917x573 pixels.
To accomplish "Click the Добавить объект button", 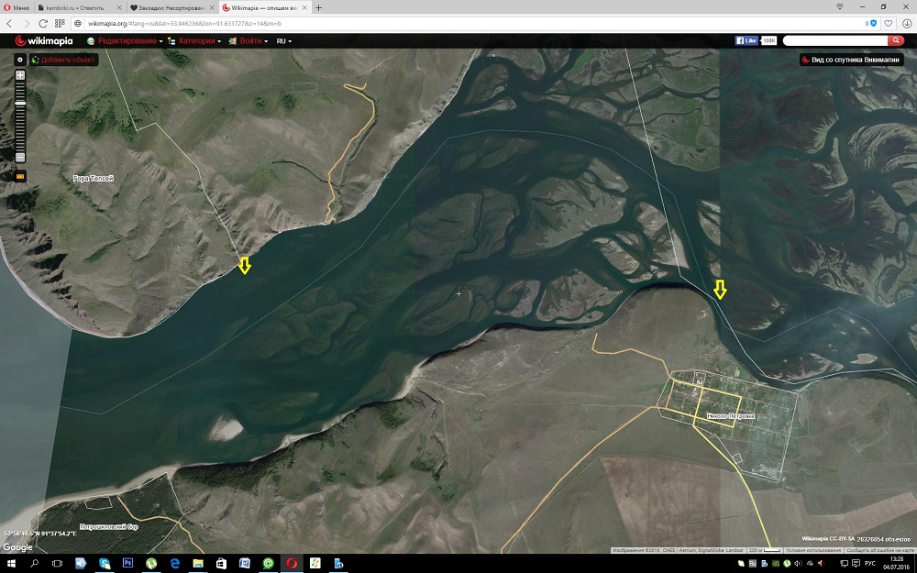I will [x=63, y=60].
